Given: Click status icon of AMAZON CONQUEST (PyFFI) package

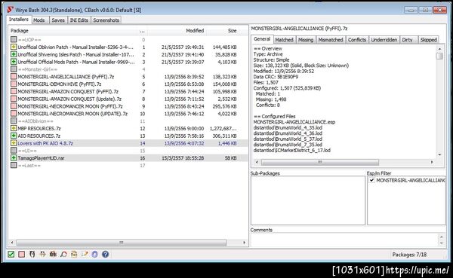Looking at the screenshot, I should pos(14,91).
